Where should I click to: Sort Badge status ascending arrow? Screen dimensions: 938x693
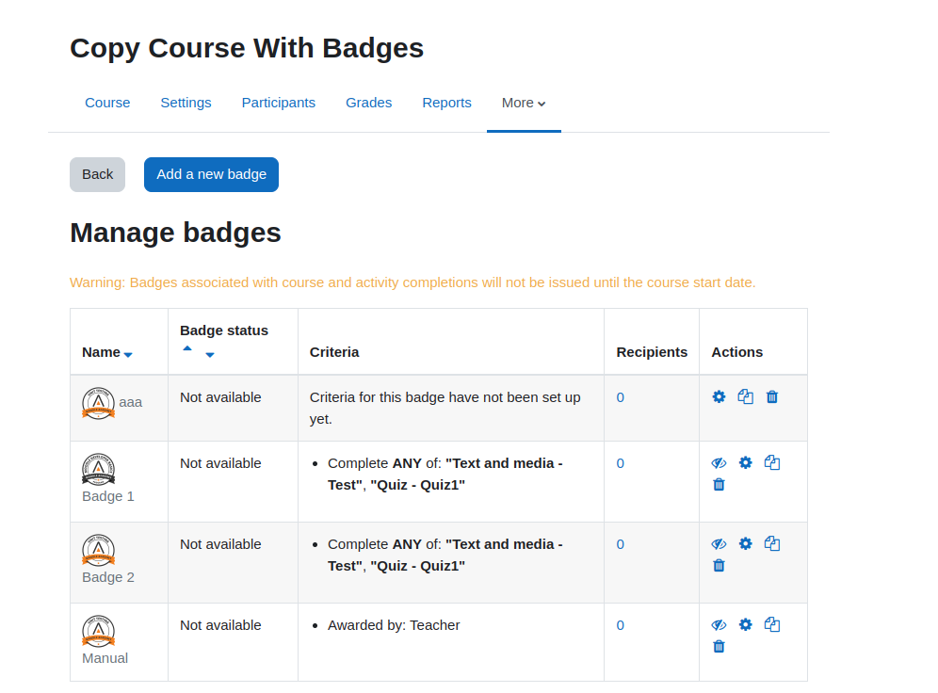(187, 348)
